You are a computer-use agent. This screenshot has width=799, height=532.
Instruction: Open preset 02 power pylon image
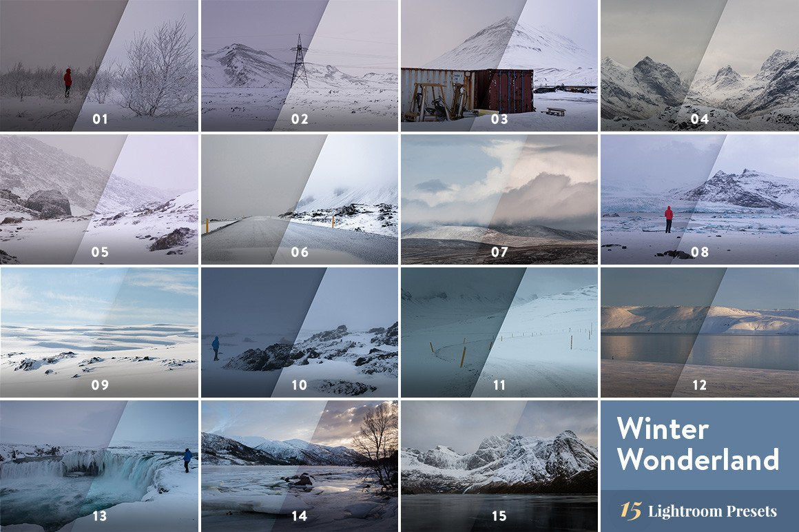300,65
